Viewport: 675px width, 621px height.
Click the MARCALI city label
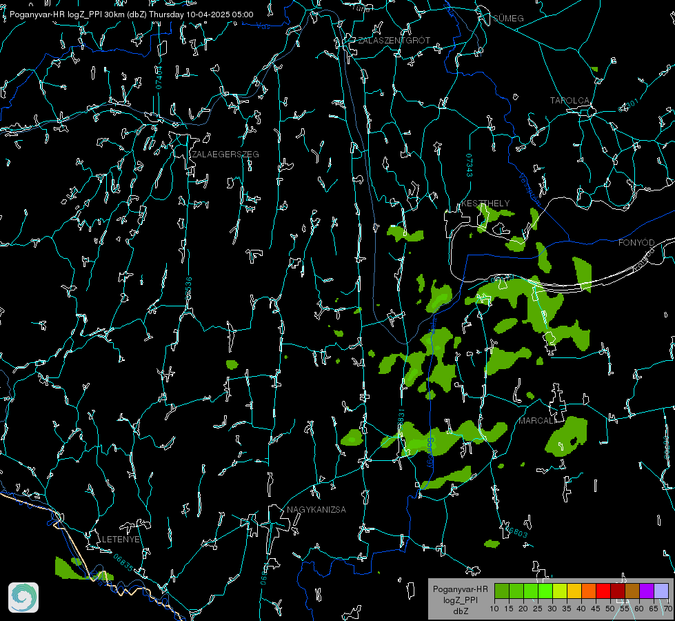coord(537,421)
